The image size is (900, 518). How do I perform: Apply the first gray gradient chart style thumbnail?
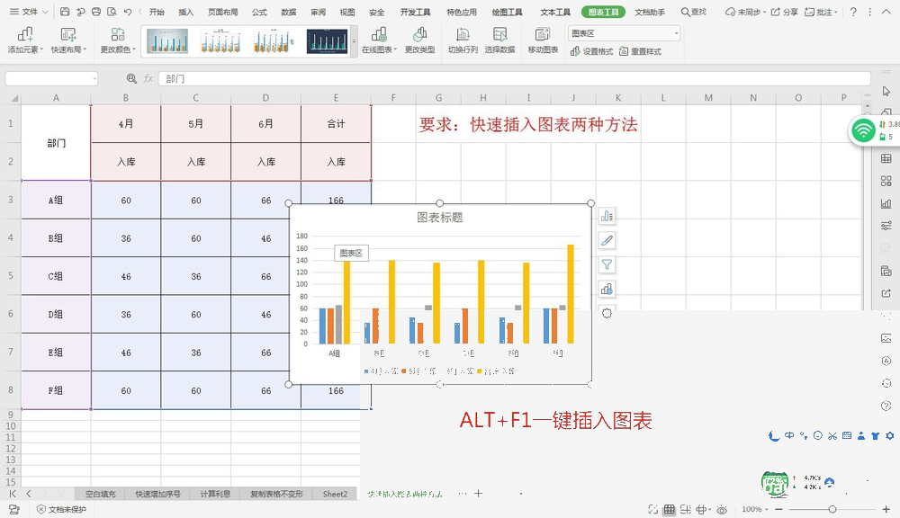click(x=167, y=41)
